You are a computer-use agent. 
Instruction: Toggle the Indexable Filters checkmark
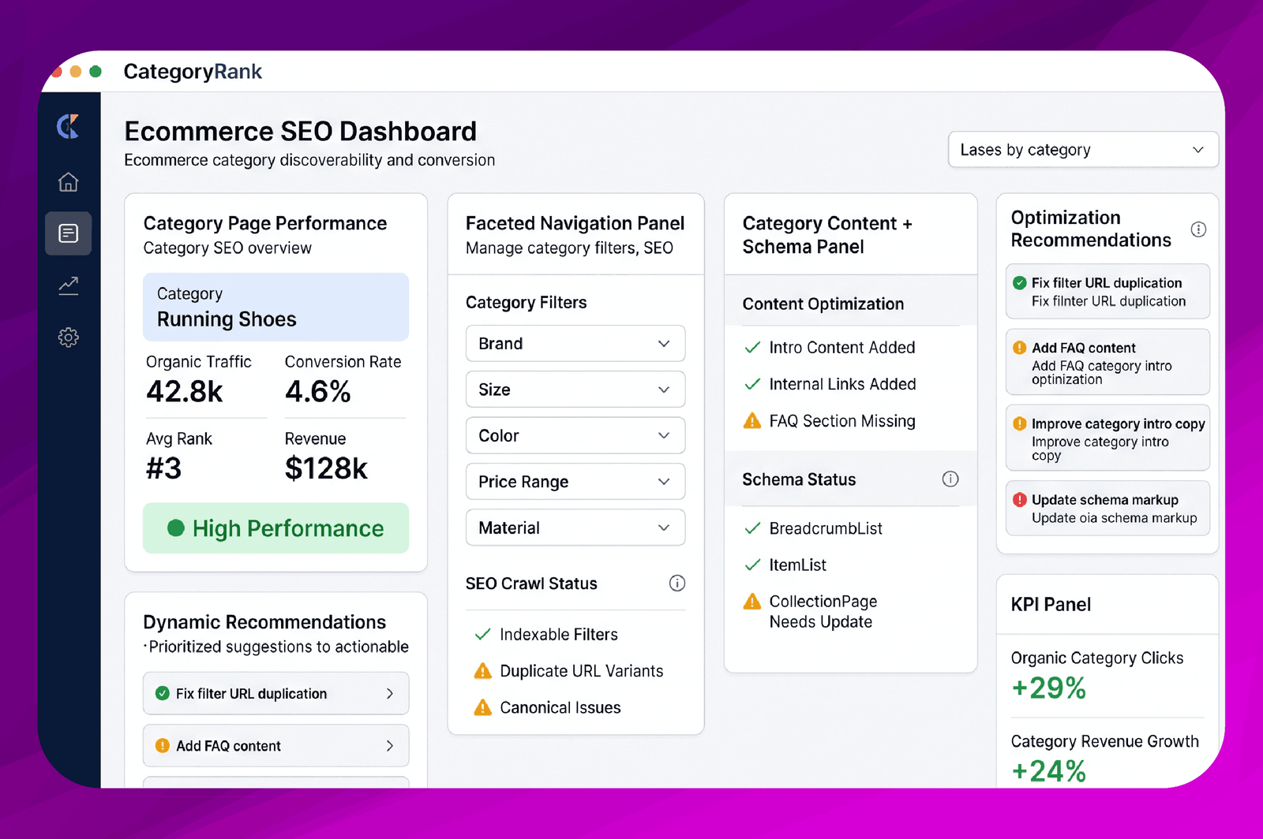coord(482,635)
